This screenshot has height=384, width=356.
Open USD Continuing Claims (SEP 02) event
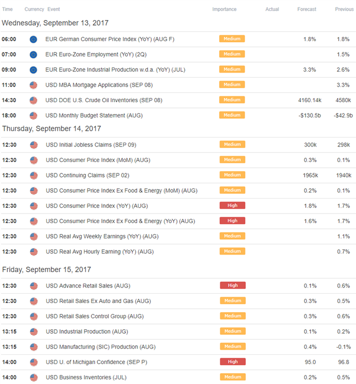[87, 175]
